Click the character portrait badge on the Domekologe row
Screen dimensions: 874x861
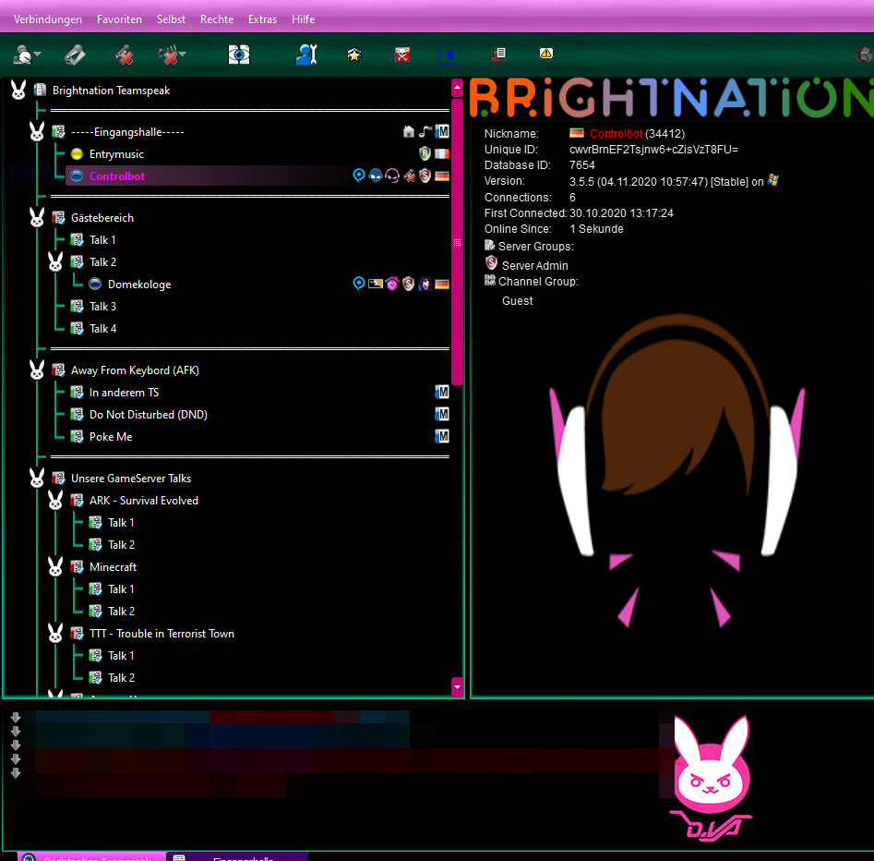coord(425,284)
